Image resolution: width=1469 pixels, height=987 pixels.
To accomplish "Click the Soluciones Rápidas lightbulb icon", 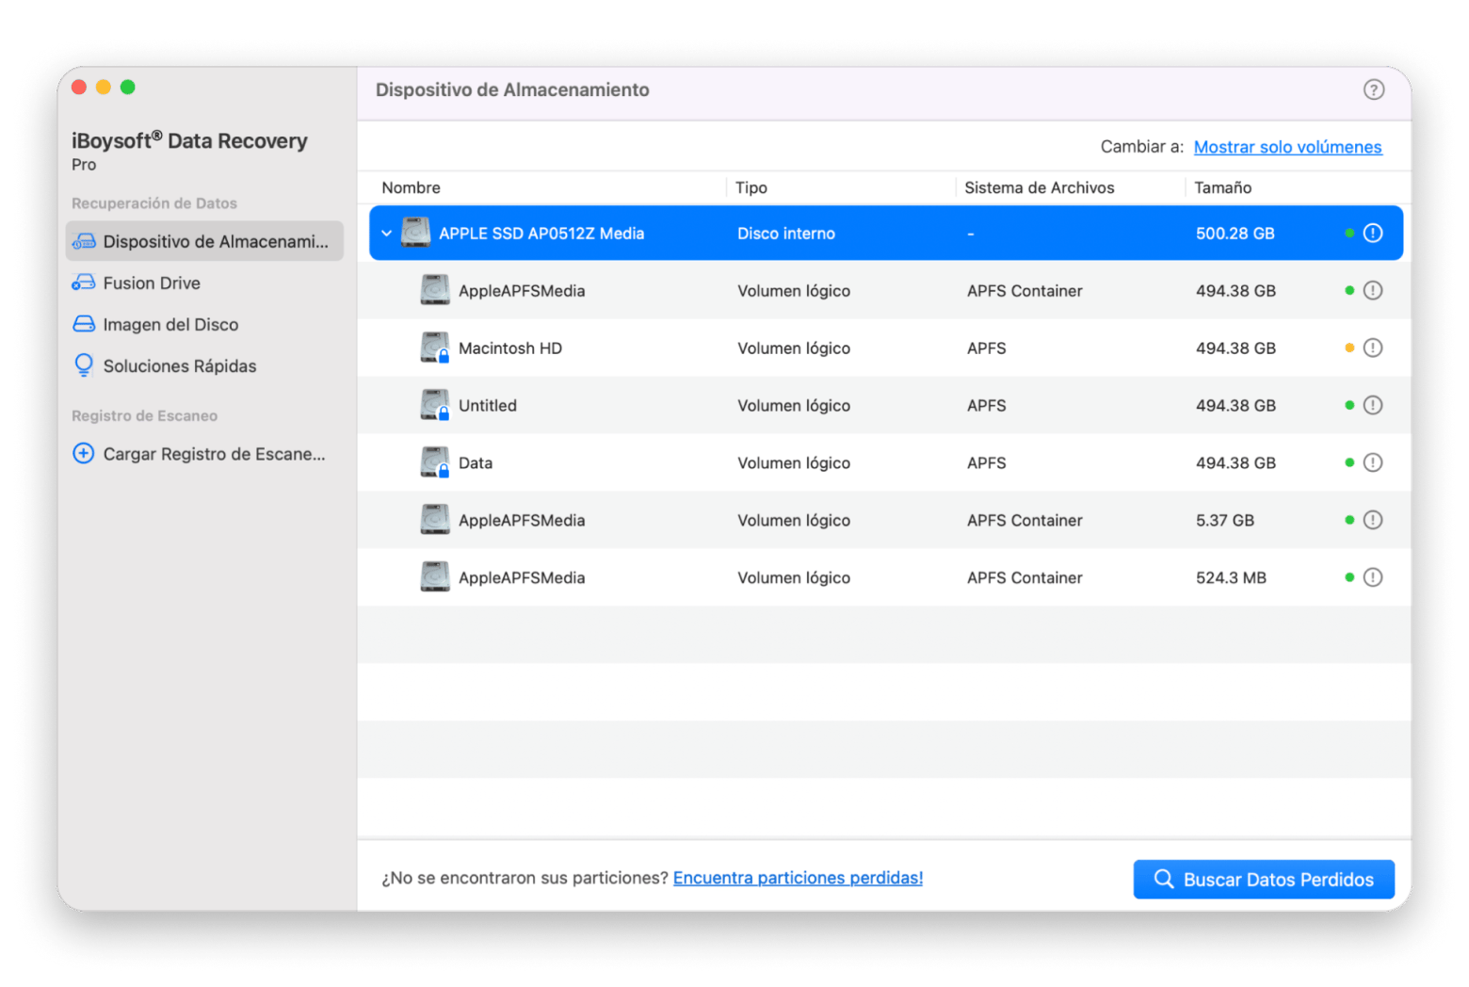I will 84,365.
